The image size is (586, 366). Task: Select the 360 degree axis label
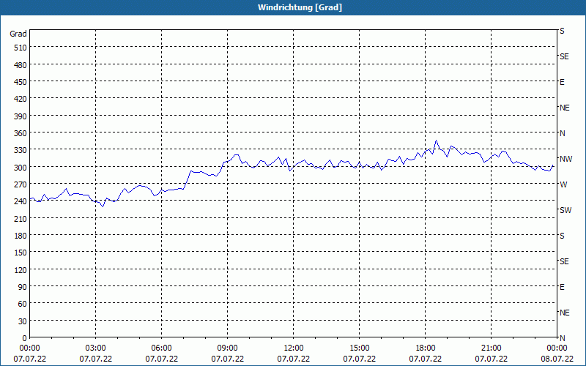point(21,133)
